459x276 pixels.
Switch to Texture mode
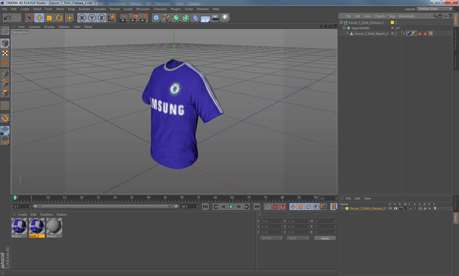tap(5, 53)
